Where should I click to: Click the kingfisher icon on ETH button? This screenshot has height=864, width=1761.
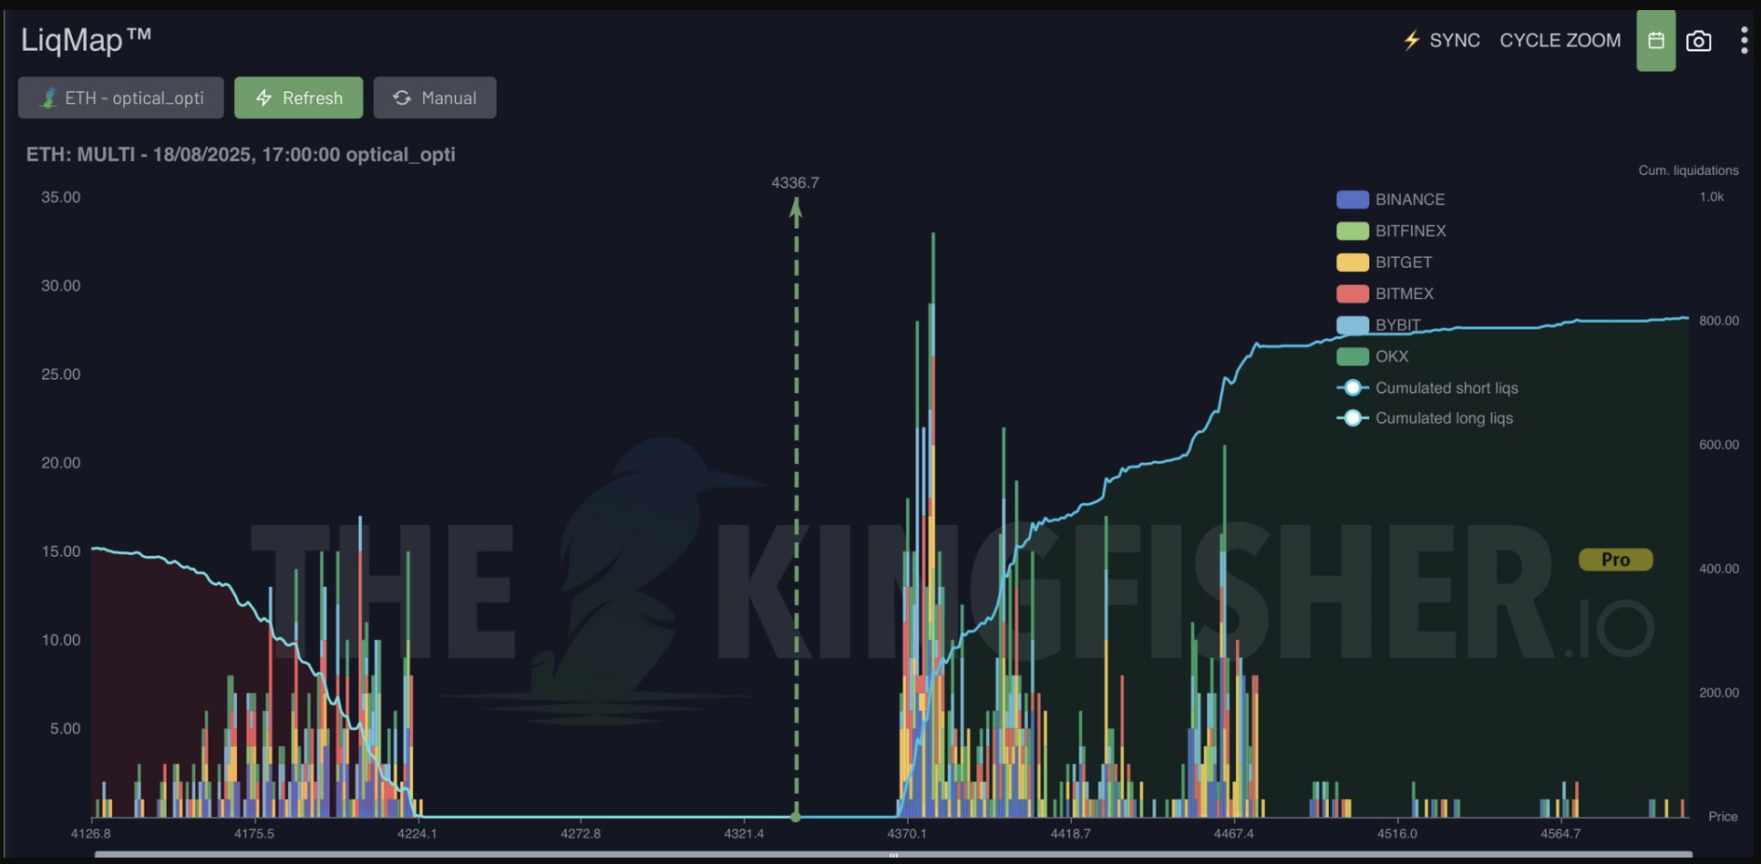(x=47, y=98)
